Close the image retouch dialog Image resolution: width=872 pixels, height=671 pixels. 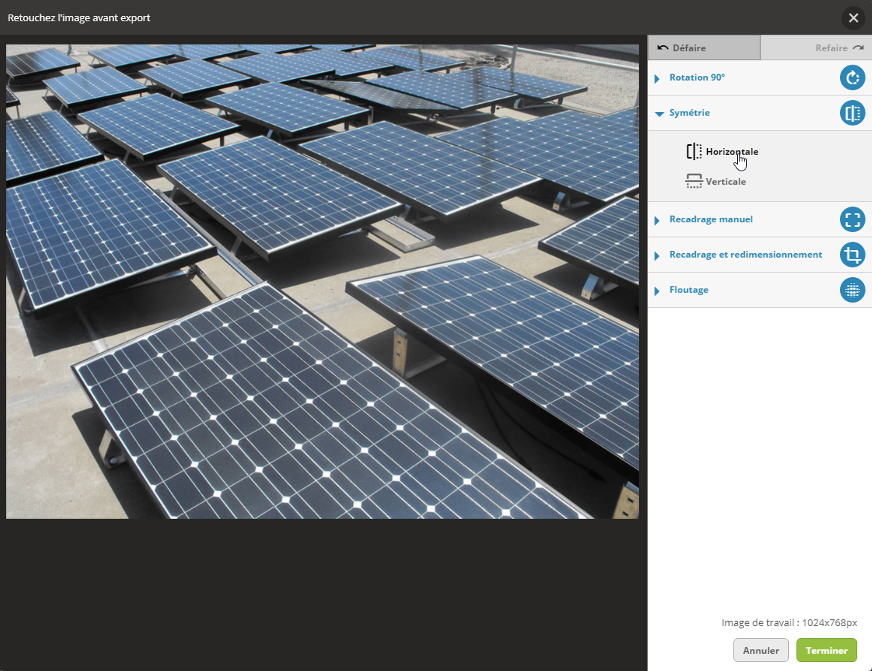pyautogui.click(x=853, y=18)
